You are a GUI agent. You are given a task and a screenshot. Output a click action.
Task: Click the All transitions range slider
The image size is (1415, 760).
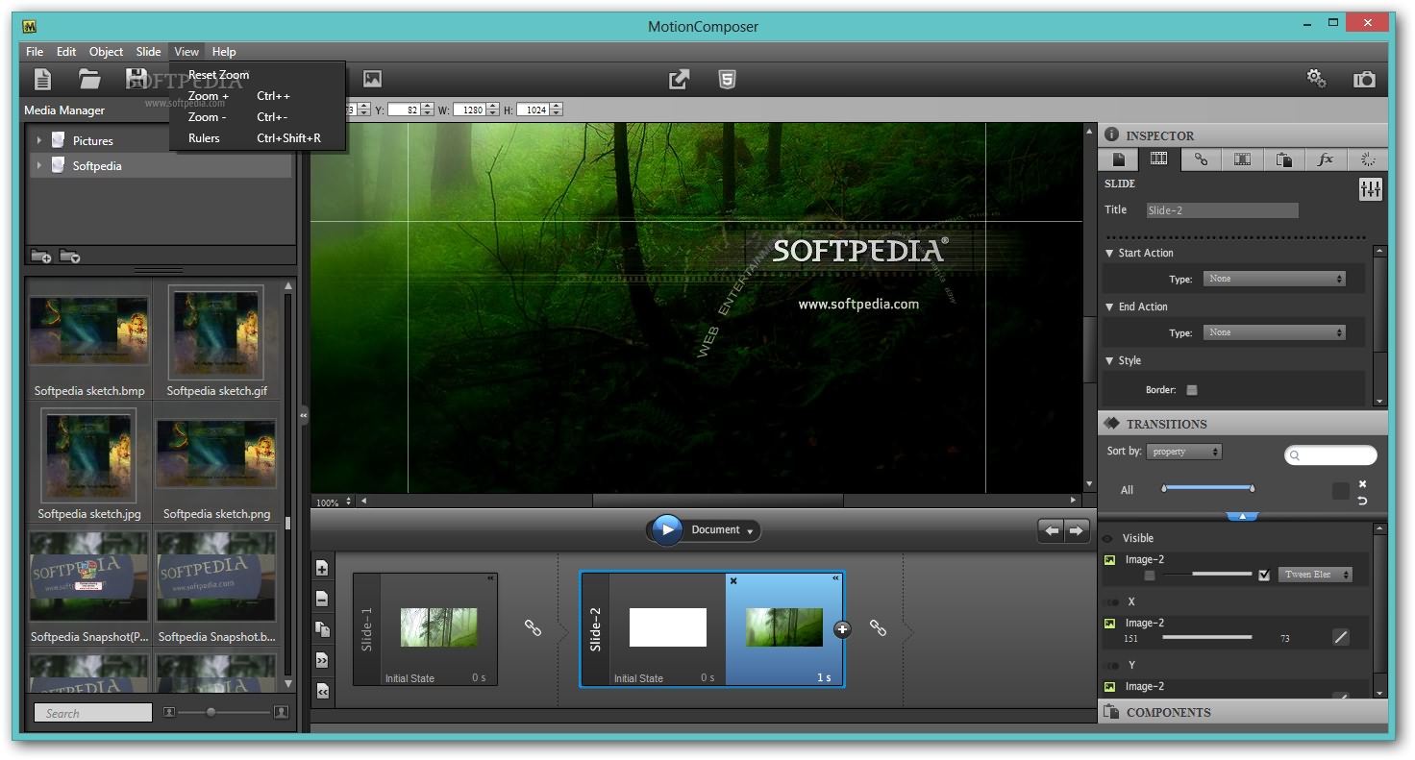click(1207, 489)
